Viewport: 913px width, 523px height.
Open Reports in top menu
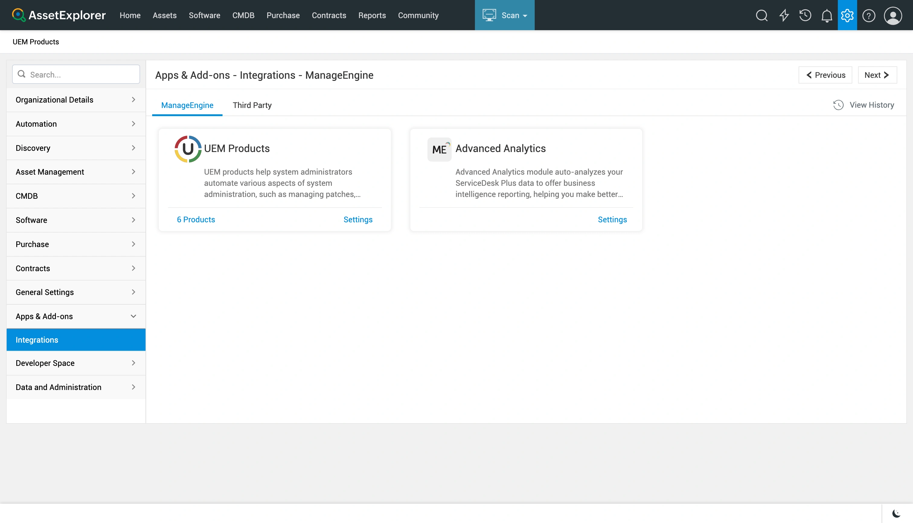pyautogui.click(x=372, y=15)
